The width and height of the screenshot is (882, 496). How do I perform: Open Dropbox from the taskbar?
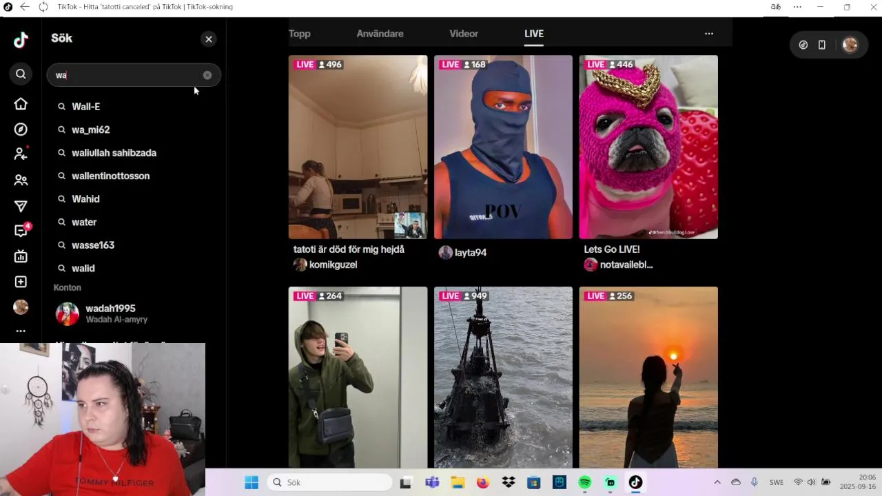click(509, 482)
